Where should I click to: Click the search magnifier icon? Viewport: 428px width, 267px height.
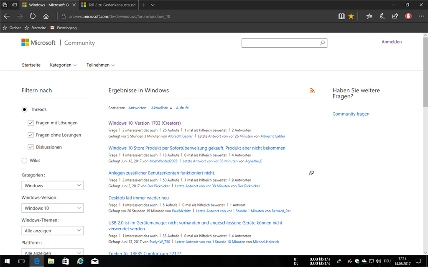click(x=322, y=43)
